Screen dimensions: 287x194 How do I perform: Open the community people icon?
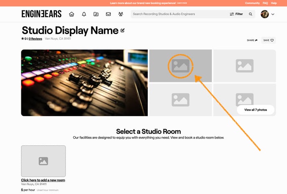click(x=121, y=14)
